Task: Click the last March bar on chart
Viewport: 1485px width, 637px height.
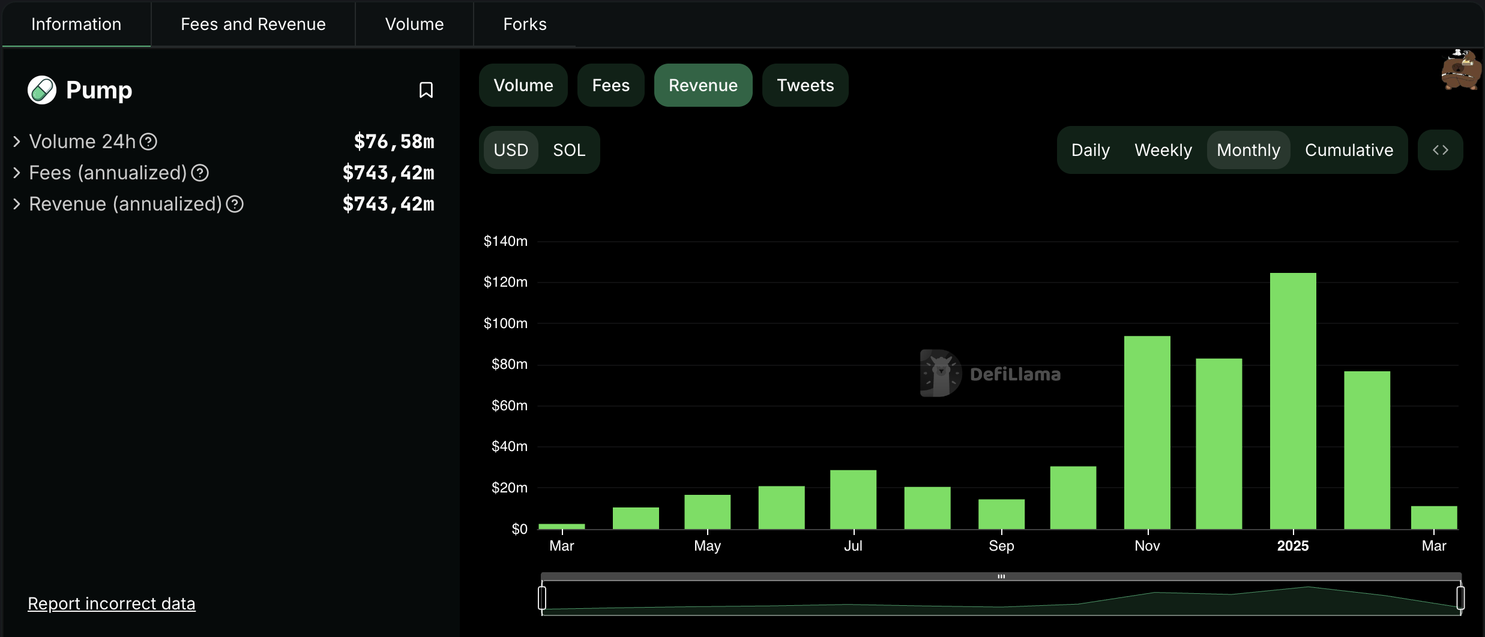Action: click(1434, 518)
